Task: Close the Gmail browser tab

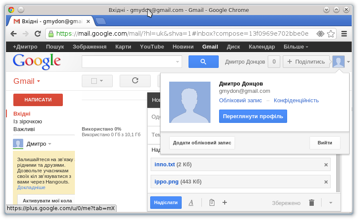Action: pos(88,21)
